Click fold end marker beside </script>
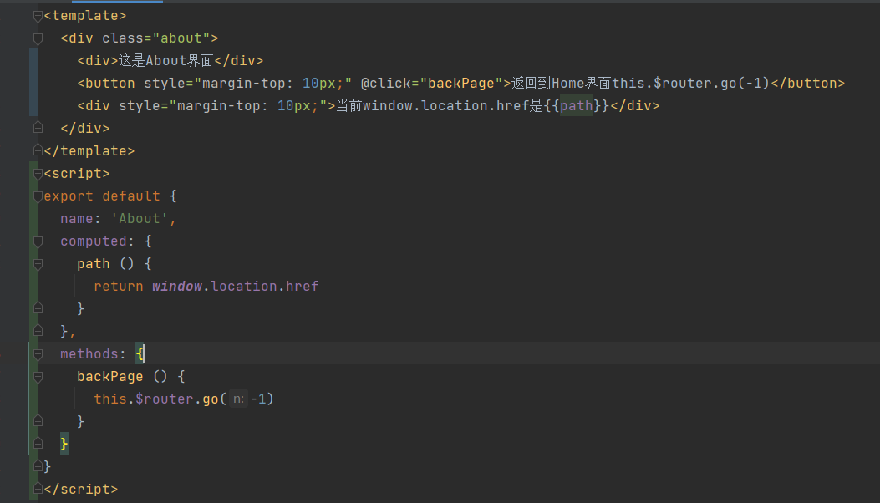Screen dimensions: 880x503 click(x=38, y=489)
